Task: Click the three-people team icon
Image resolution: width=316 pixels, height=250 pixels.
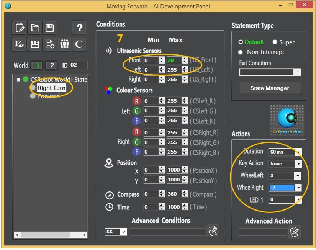Action: click(x=64, y=44)
